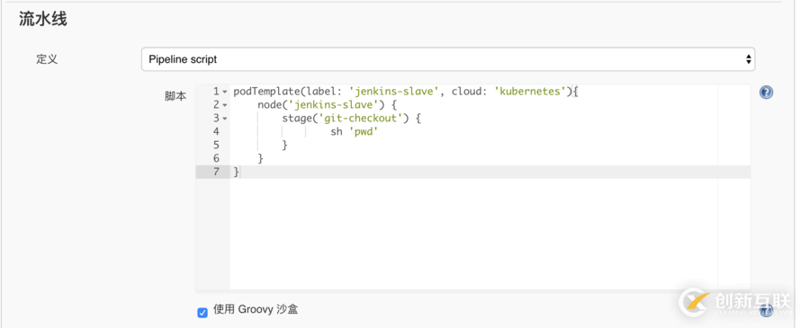
Task: Click the dropdown arrows on the 定义 (definition) selector
Action: [748, 59]
